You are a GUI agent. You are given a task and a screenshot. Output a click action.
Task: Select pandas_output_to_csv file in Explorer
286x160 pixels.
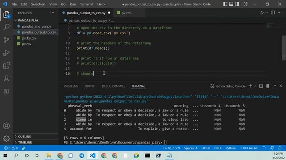[x=36, y=32]
